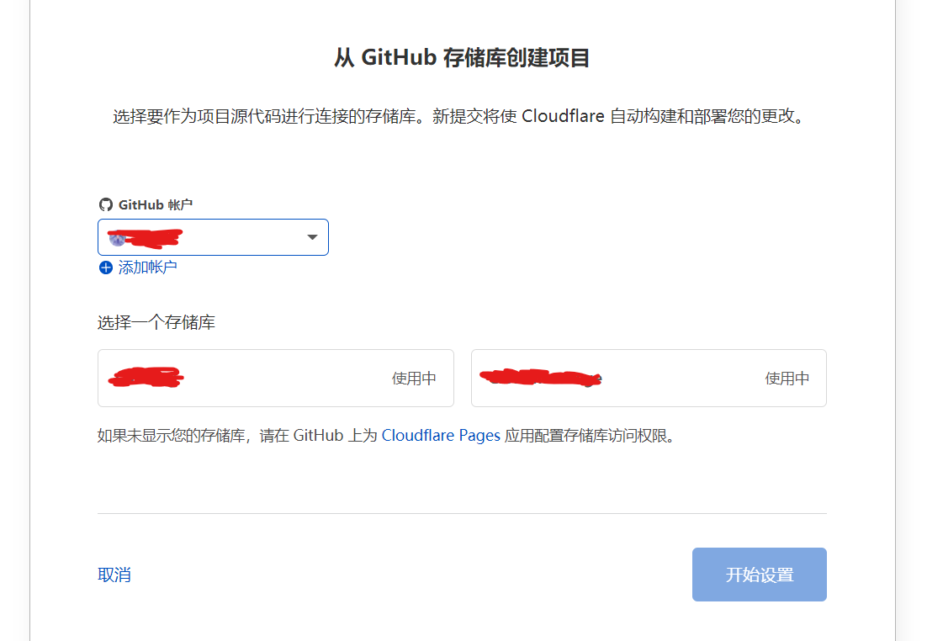Click the redacted name in the left repository card
This screenshot has width=927, height=641.
point(146,378)
